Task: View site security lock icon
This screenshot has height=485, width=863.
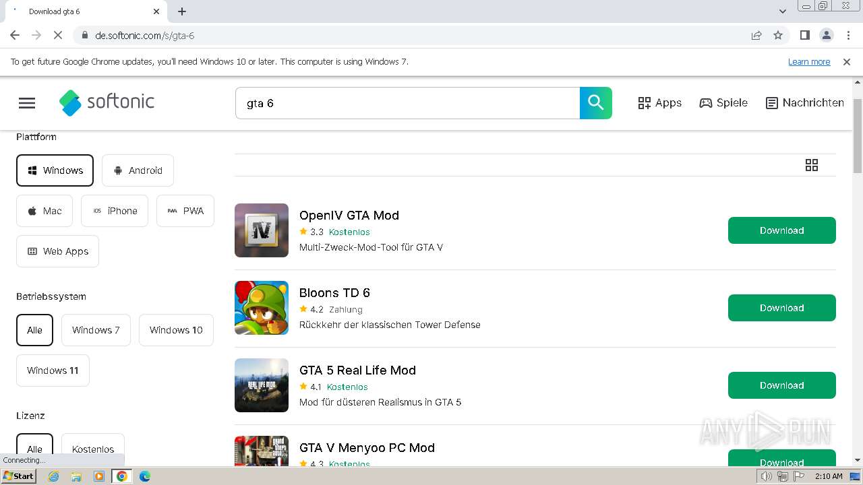Action: (x=84, y=35)
